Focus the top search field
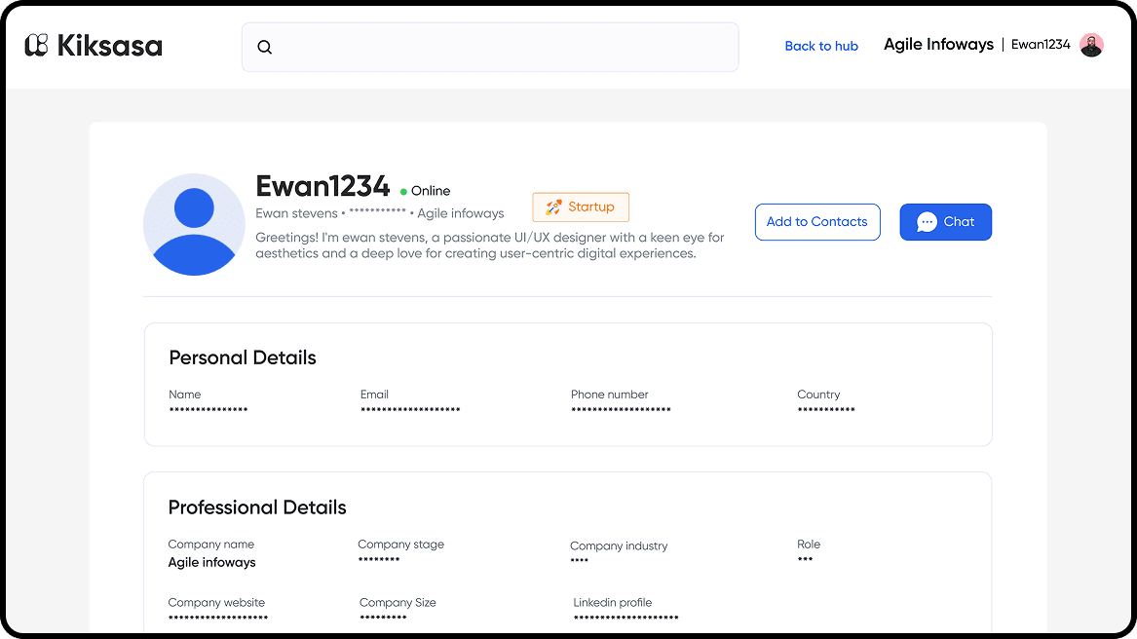The width and height of the screenshot is (1137, 639). [x=490, y=47]
